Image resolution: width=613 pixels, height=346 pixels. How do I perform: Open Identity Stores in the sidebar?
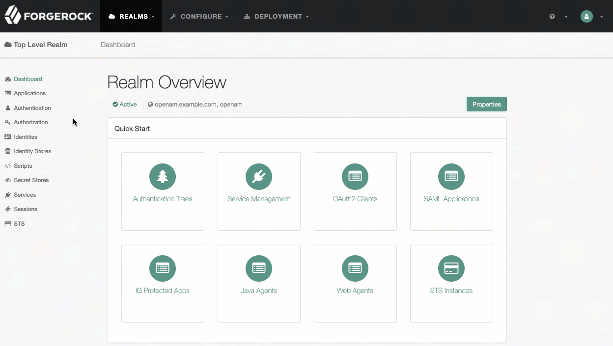pos(32,151)
